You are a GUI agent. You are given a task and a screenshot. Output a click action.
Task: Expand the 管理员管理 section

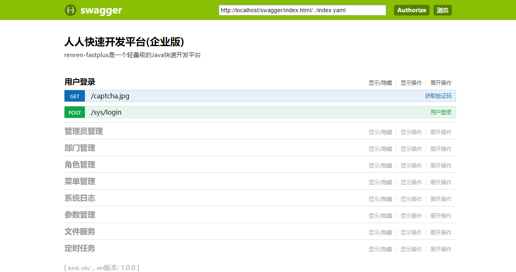coord(83,131)
